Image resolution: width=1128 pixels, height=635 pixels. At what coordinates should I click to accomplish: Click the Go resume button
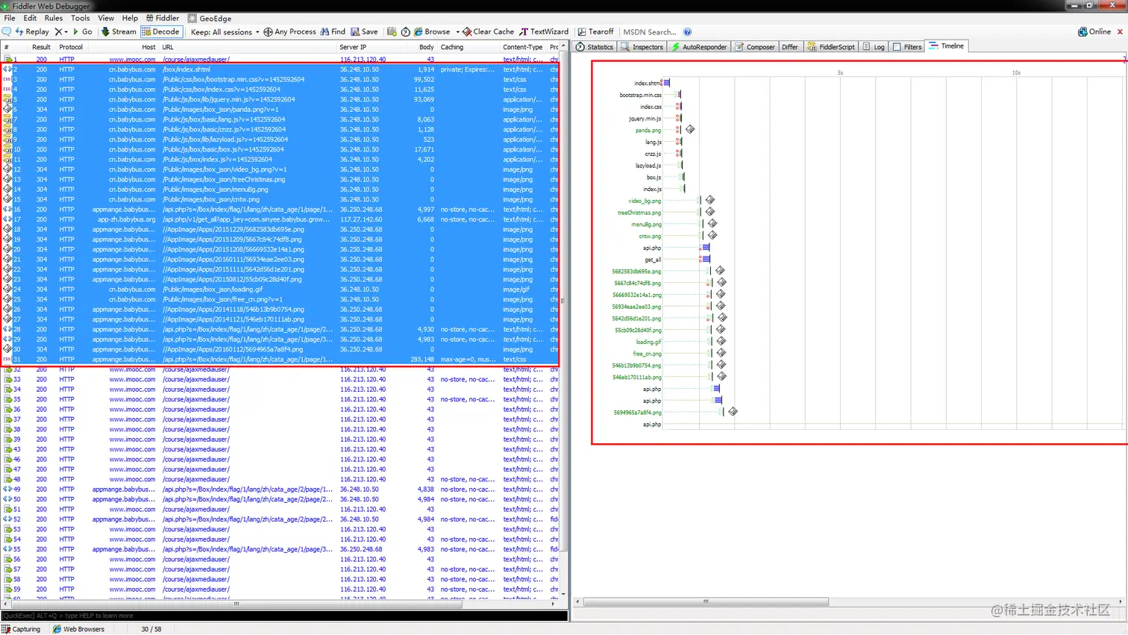tap(82, 32)
